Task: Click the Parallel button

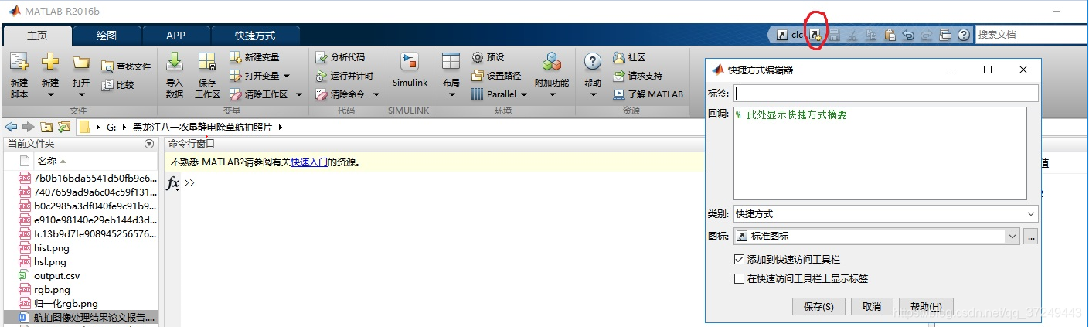Action: (x=495, y=94)
